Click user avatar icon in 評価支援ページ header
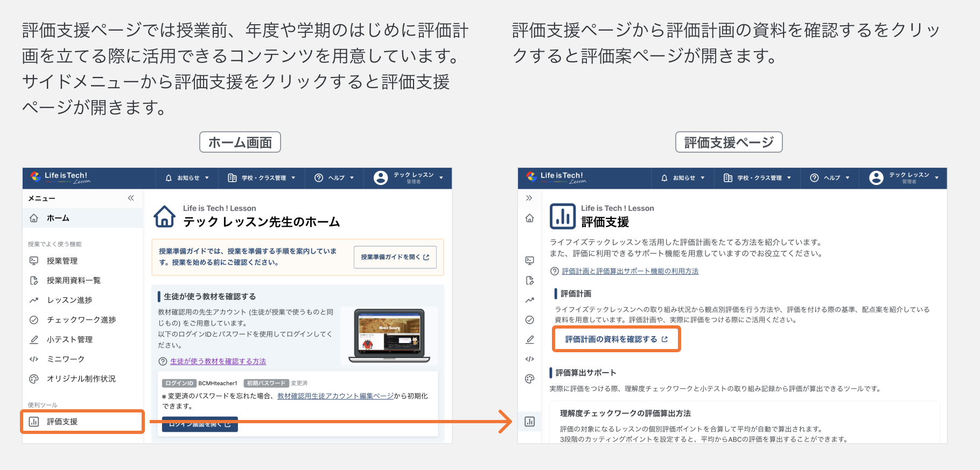This screenshot has height=470, width=980. 877,178
